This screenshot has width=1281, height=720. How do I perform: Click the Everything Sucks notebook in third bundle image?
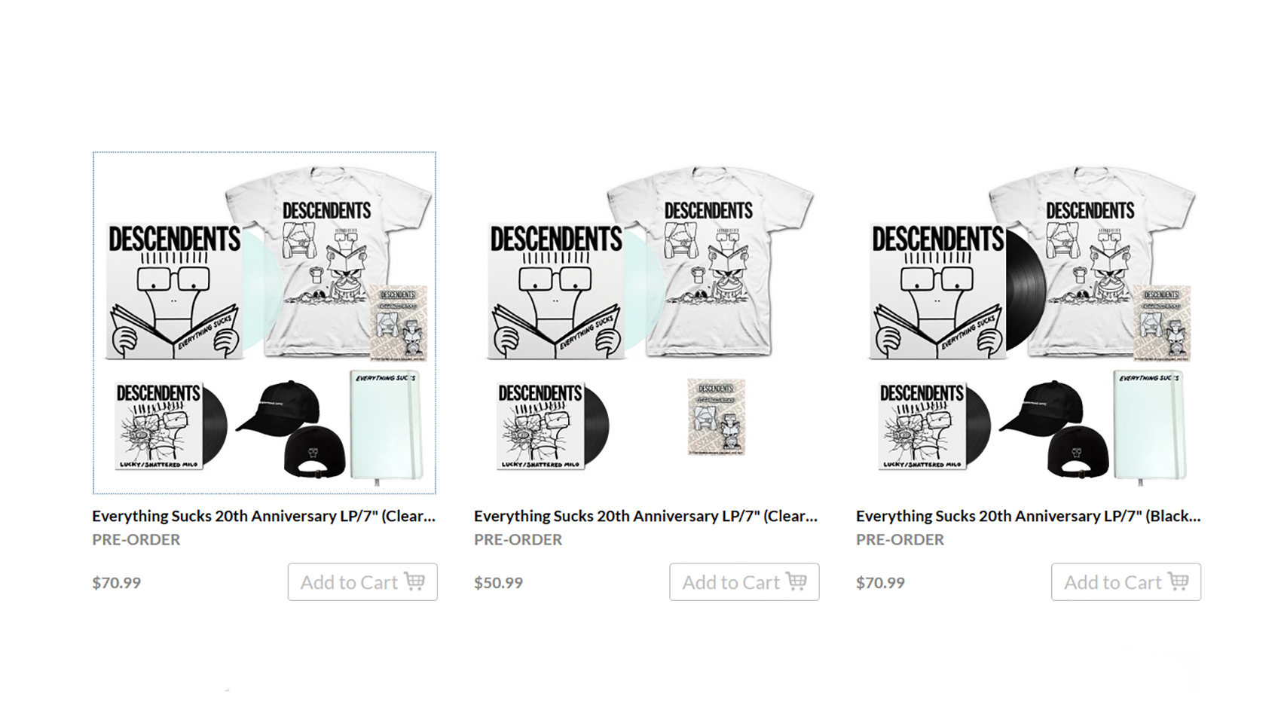click(1149, 426)
